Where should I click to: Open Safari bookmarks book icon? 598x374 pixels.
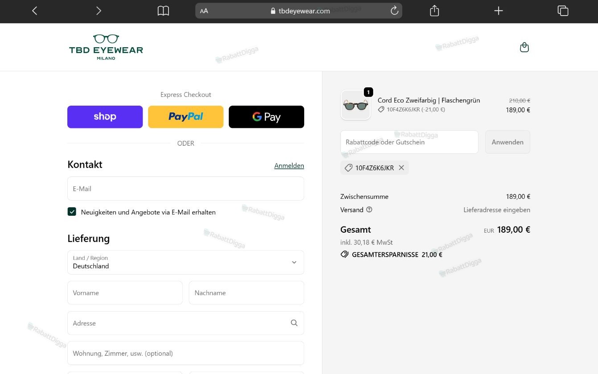(163, 11)
